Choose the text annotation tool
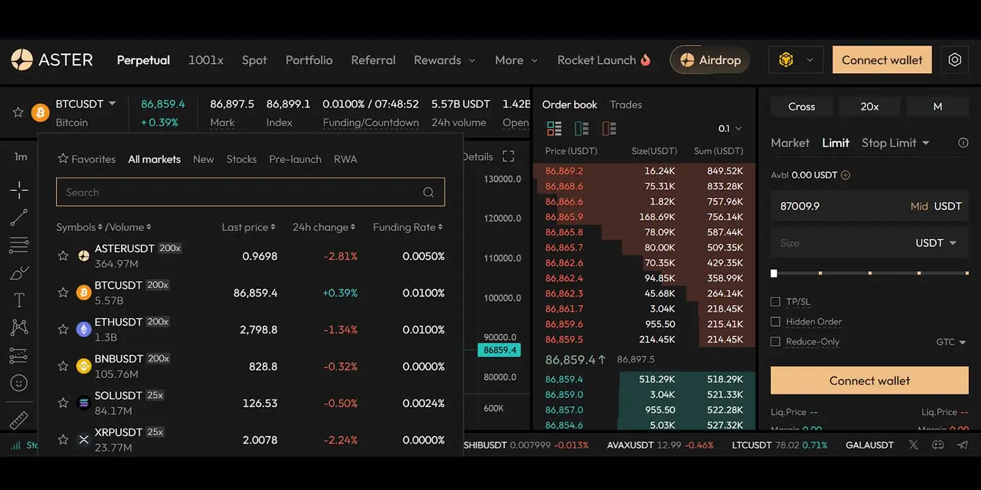The width and height of the screenshot is (981, 490). coord(19,301)
